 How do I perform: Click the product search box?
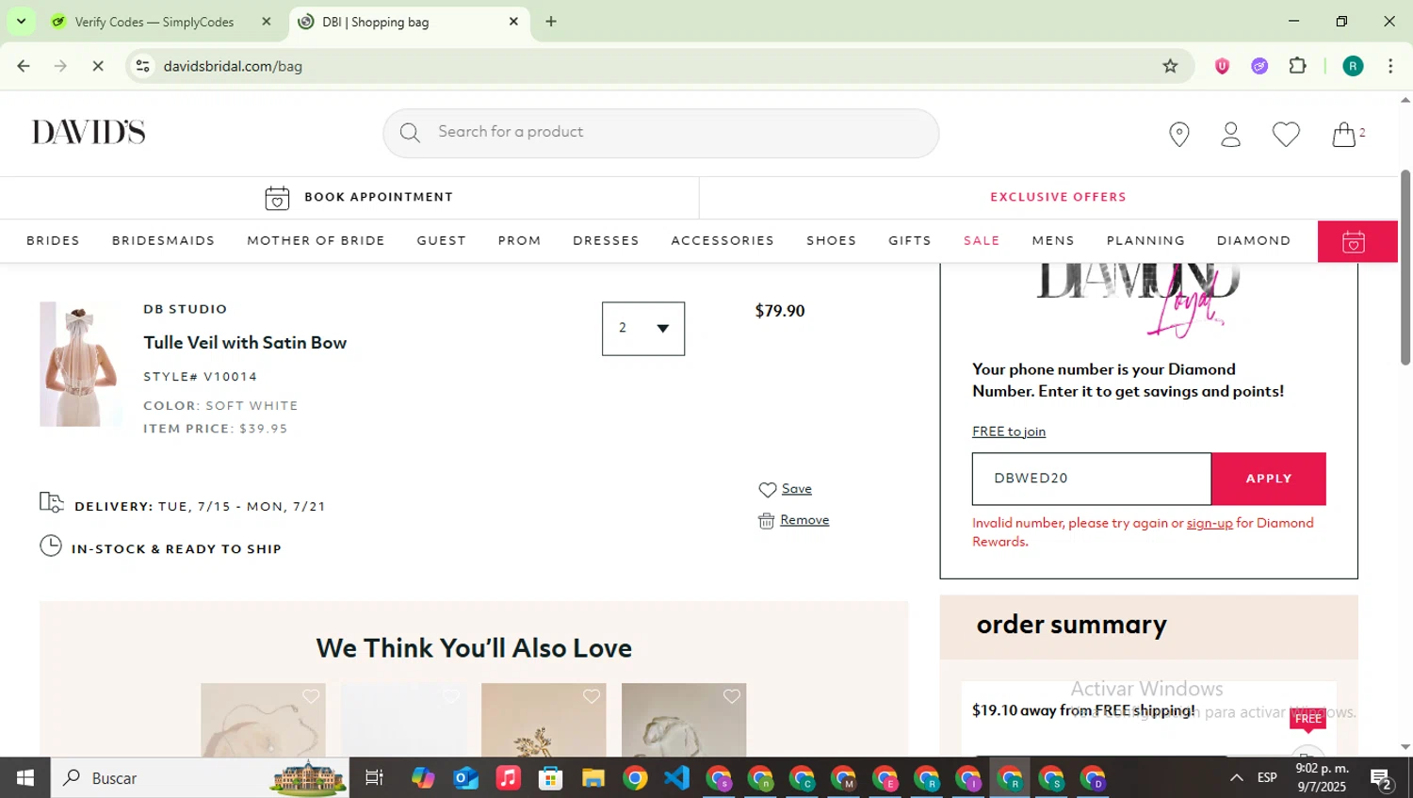tap(660, 133)
